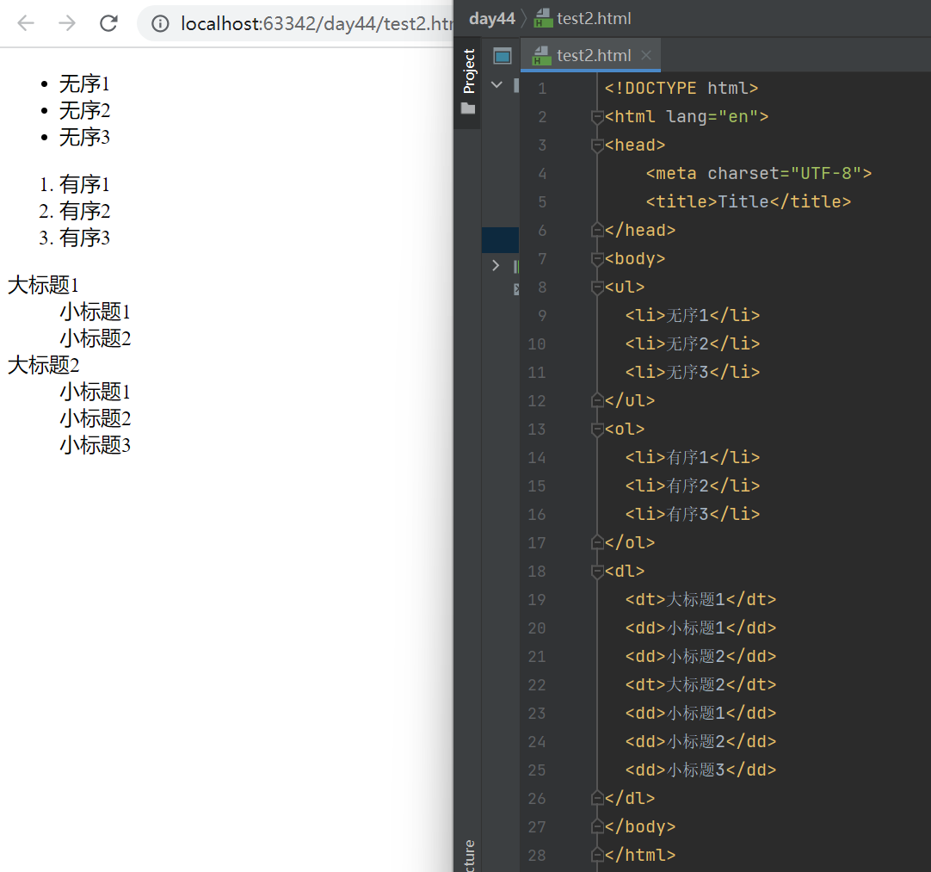Fold at closing dl tag line 26

tap(597, 799)
